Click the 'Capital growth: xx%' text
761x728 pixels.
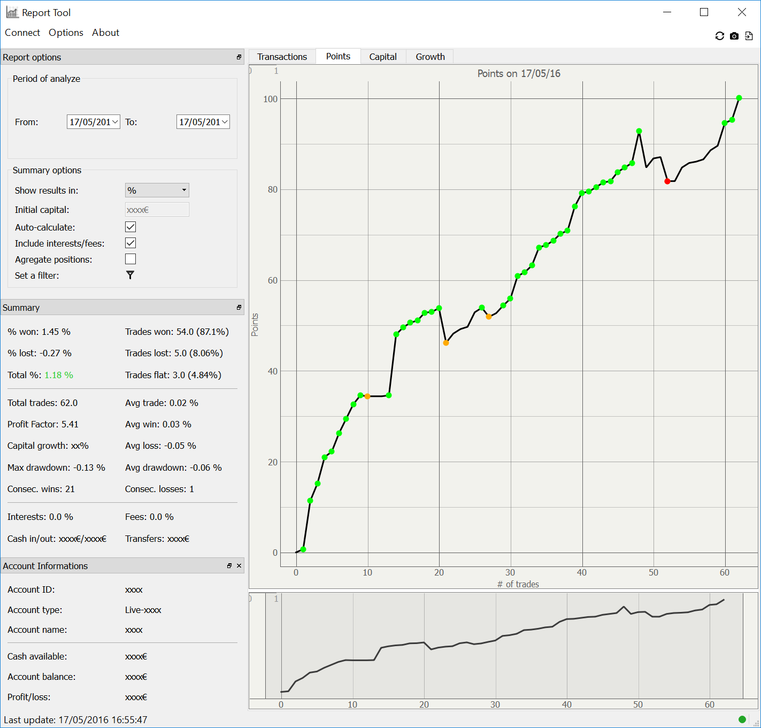point(48,446)
